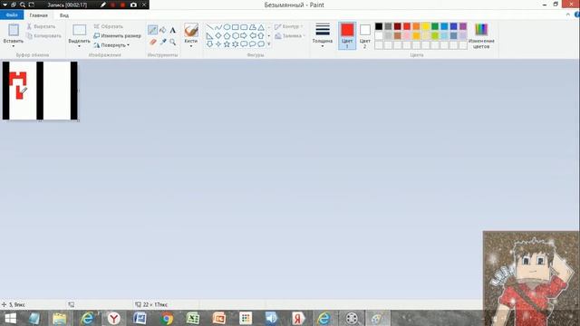Screen dimensions: 580x326
Task: Activate Цвет 1 foreground color
Action: (x=347, y=35)
